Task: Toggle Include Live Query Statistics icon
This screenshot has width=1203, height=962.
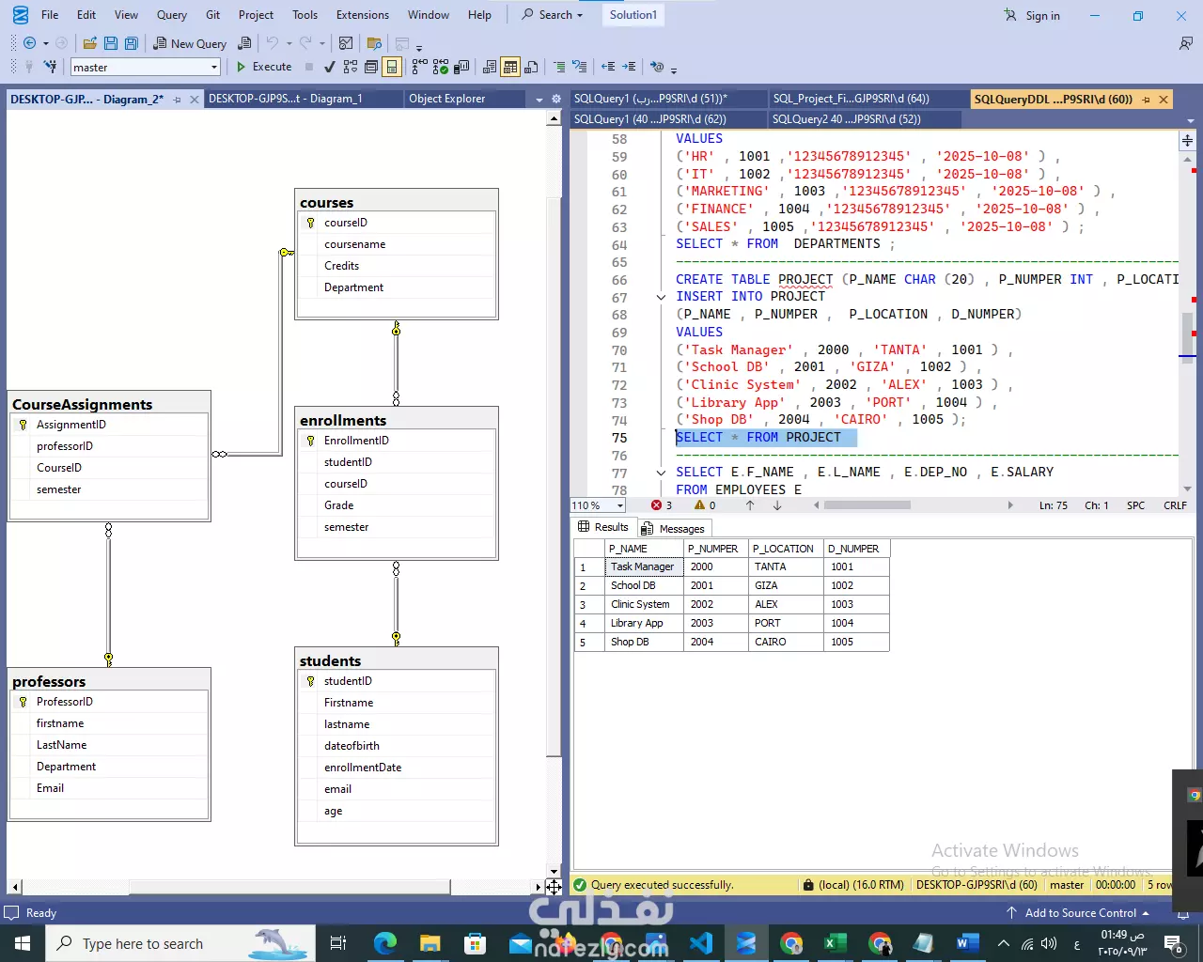Action: (441, 67)
